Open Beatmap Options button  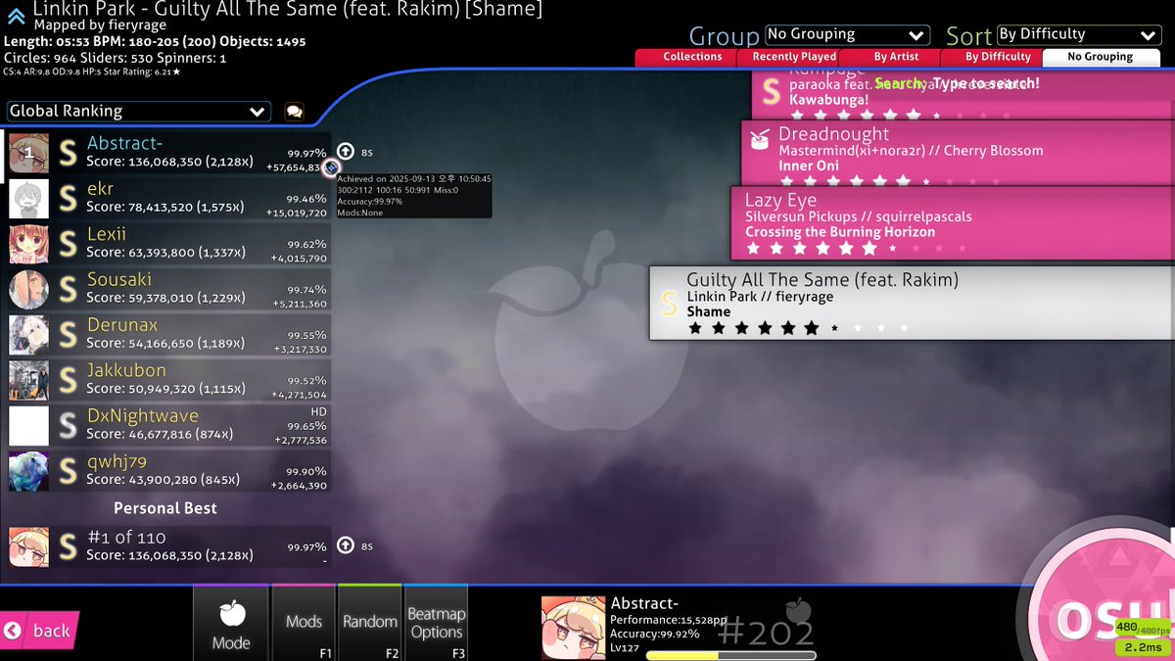click(x=436, y=623)
